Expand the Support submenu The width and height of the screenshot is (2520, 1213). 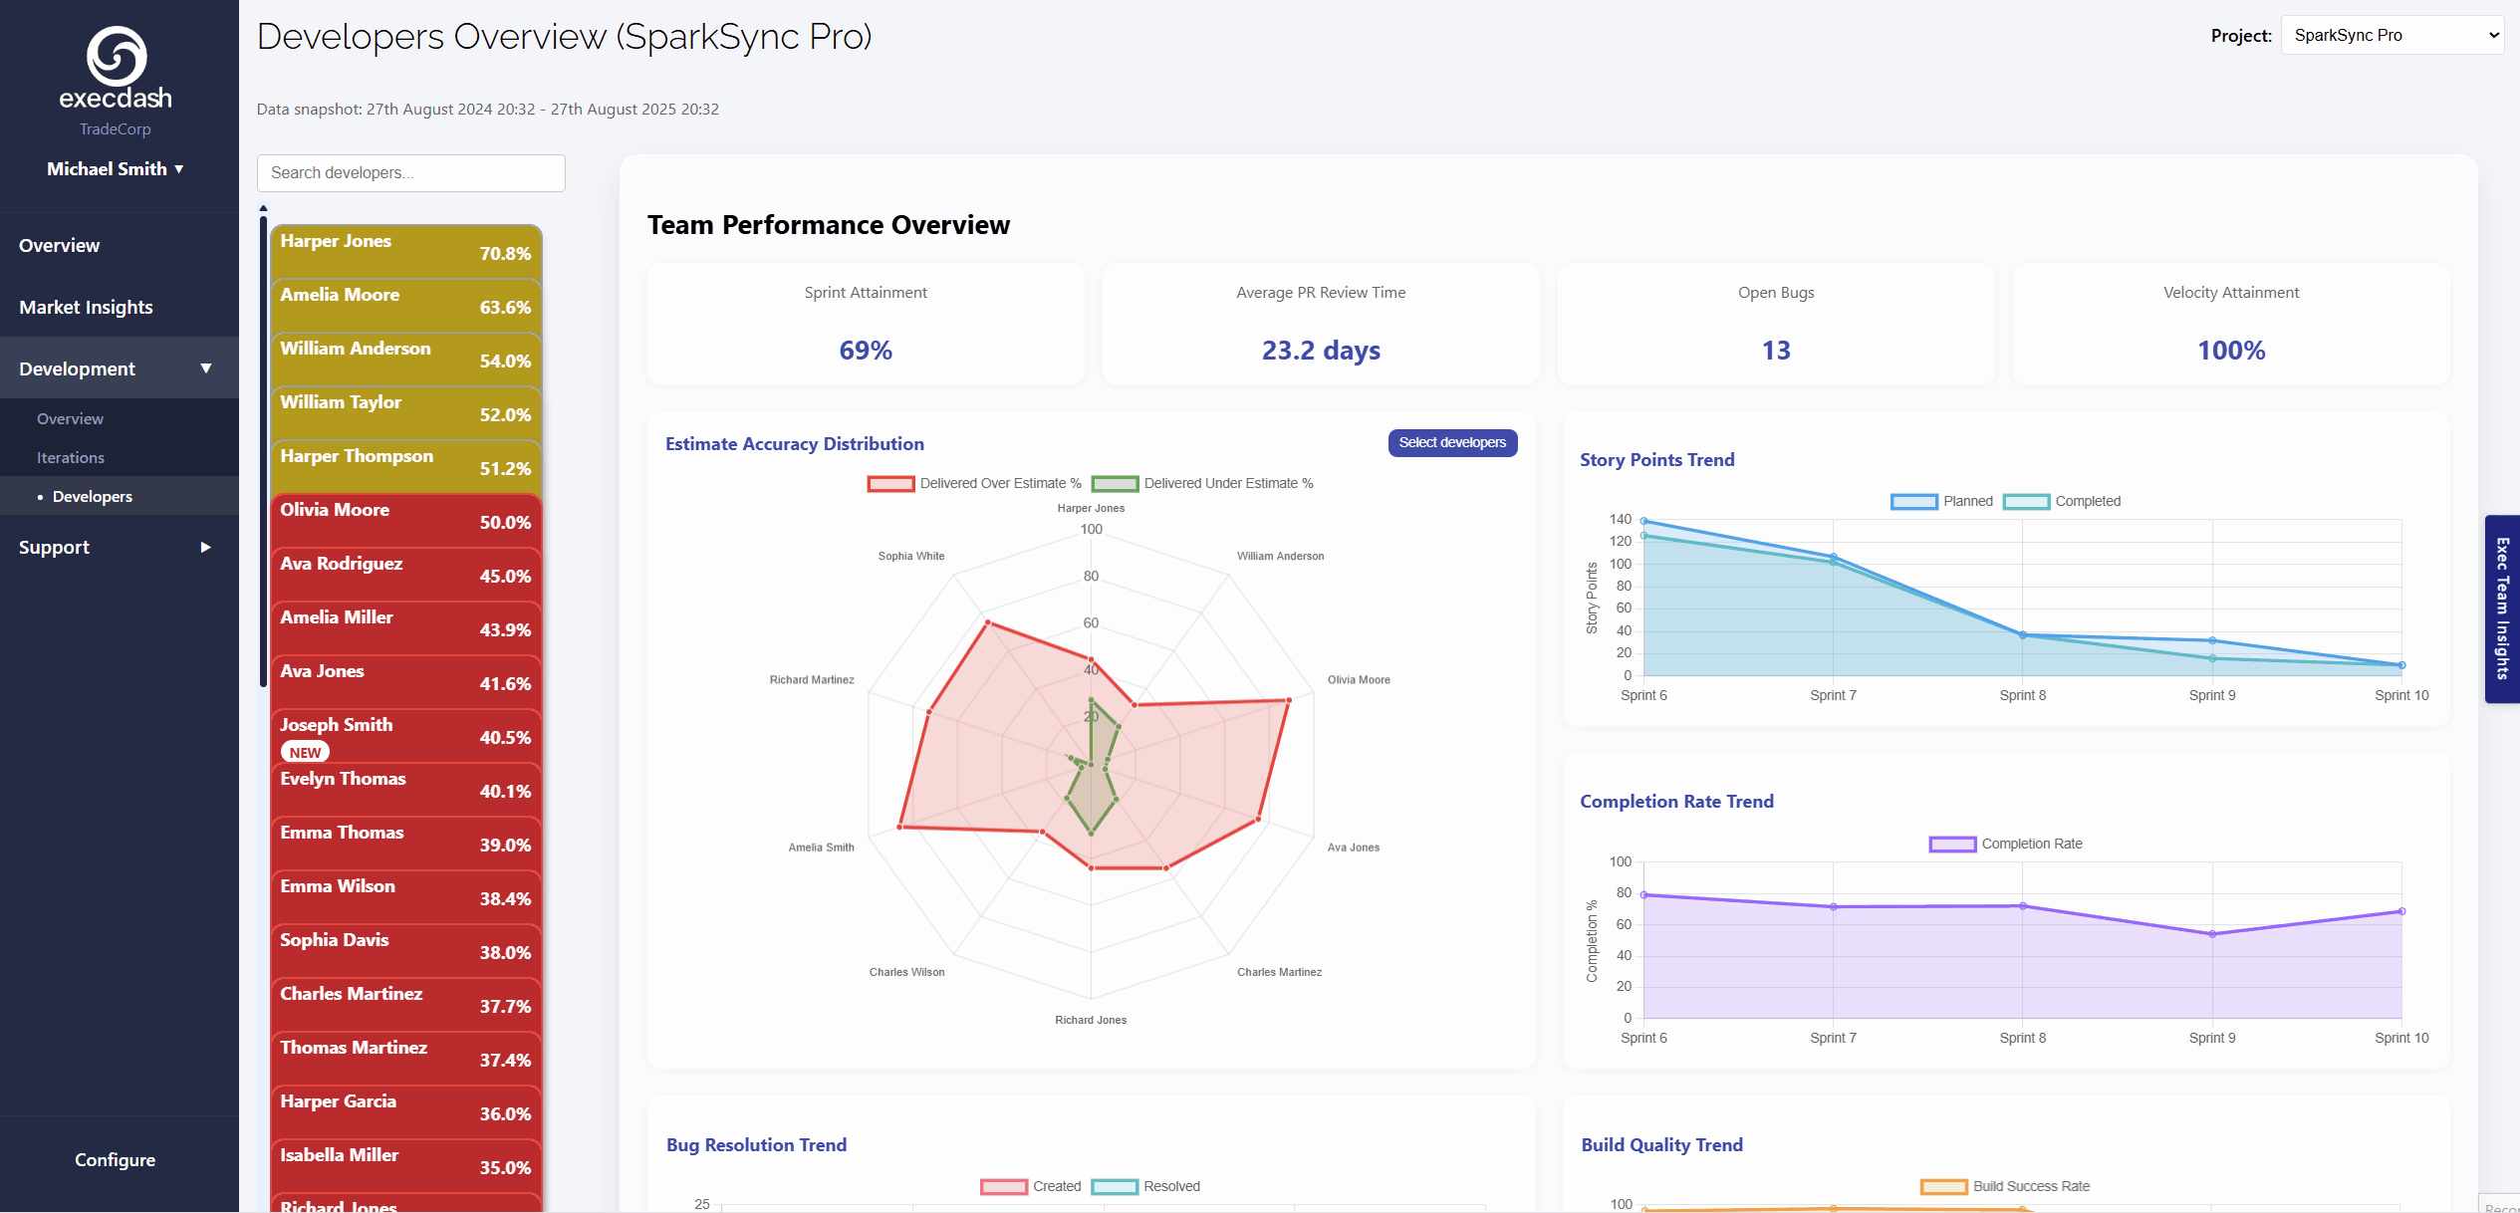[115, 547]
